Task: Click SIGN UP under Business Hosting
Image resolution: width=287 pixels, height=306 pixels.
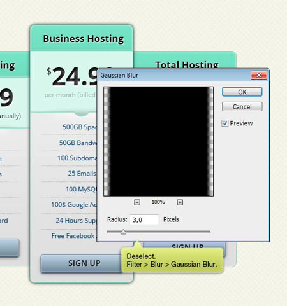Action: 81,263
